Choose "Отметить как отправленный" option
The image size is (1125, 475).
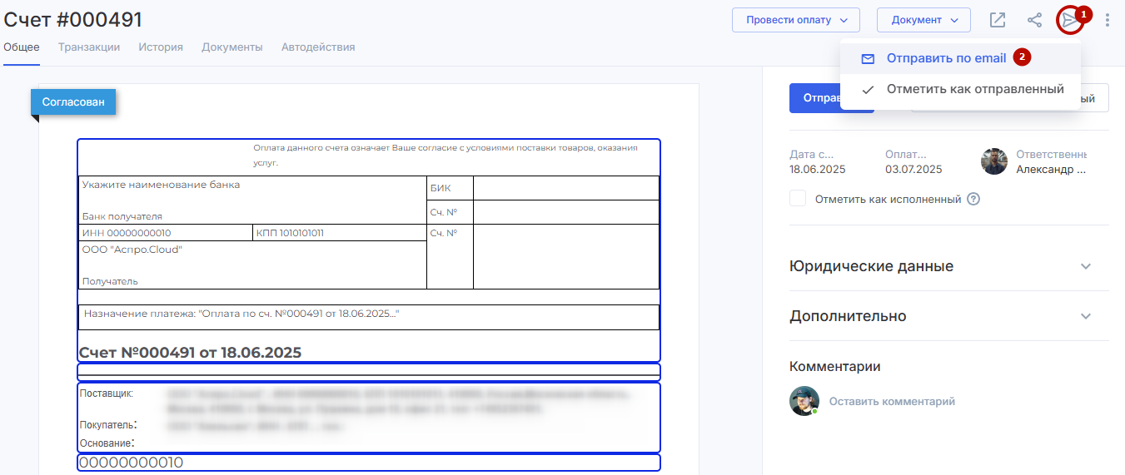coord(974,89)
